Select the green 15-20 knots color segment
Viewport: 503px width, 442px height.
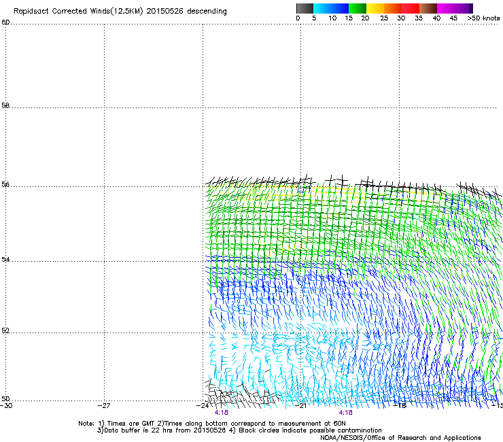tap(358, 8)
